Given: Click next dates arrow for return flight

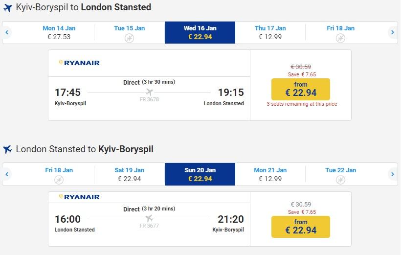Looking at the screenshot, I should 392,174.
